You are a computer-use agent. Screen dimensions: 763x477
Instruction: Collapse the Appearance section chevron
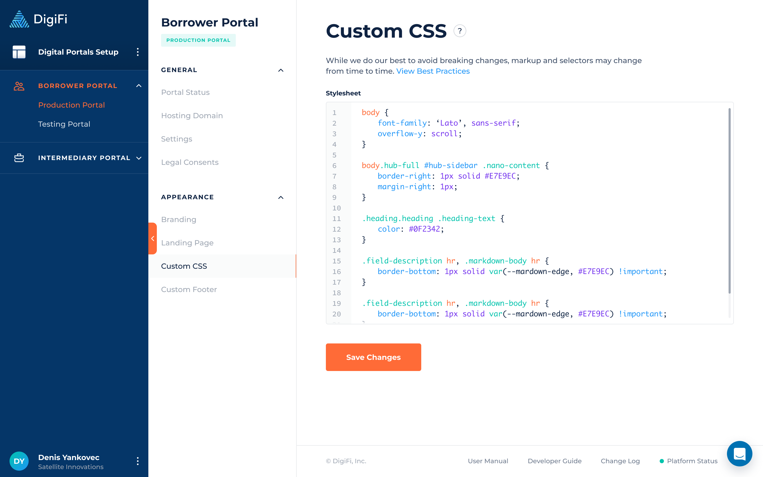(281, 197)
